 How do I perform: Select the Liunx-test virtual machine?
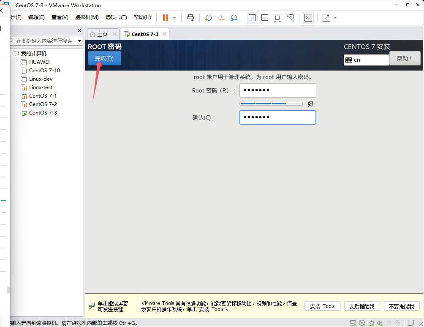[x=41, y=87]
